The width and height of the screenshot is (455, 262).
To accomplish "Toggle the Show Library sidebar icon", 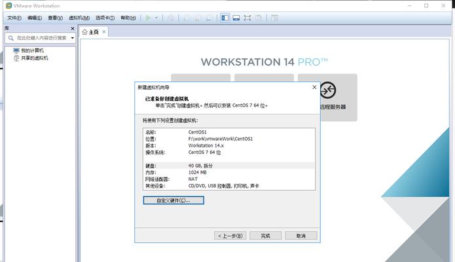I will coord(225,18).
